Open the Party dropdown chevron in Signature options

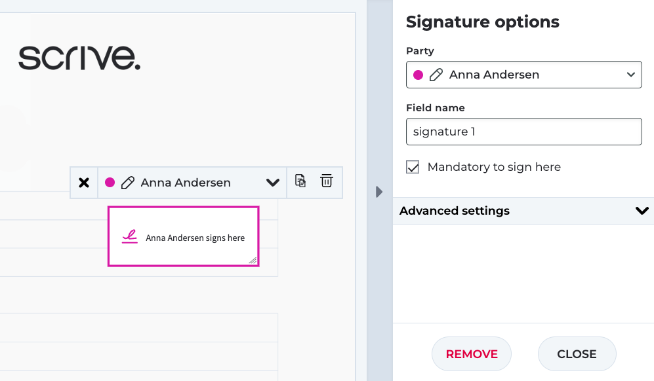[x=631, y=75]
